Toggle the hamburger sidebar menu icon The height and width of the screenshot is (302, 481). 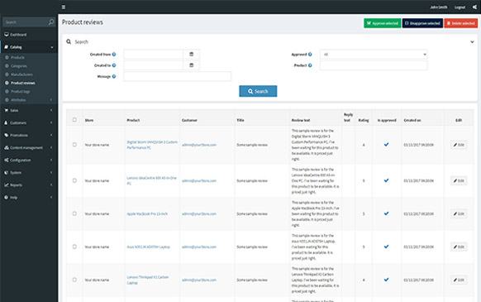[x=64, y=7]
